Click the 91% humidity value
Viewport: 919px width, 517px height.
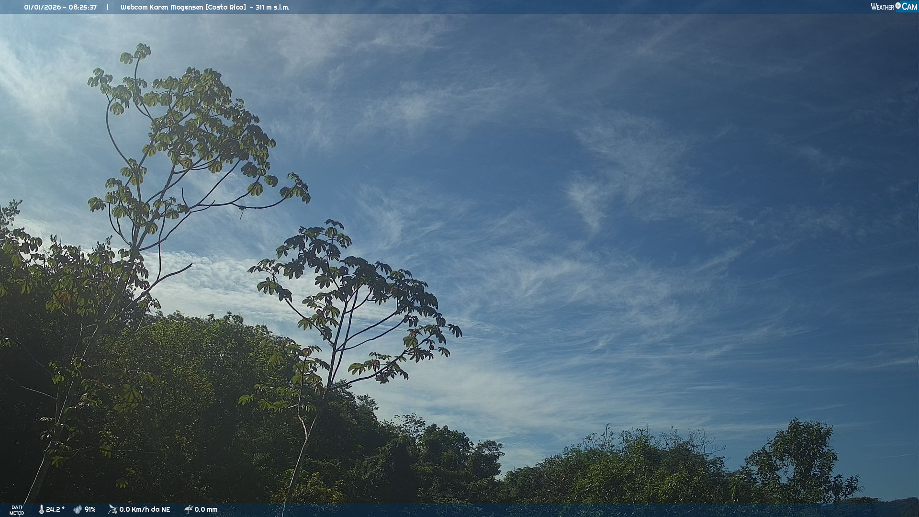[90, 509]
